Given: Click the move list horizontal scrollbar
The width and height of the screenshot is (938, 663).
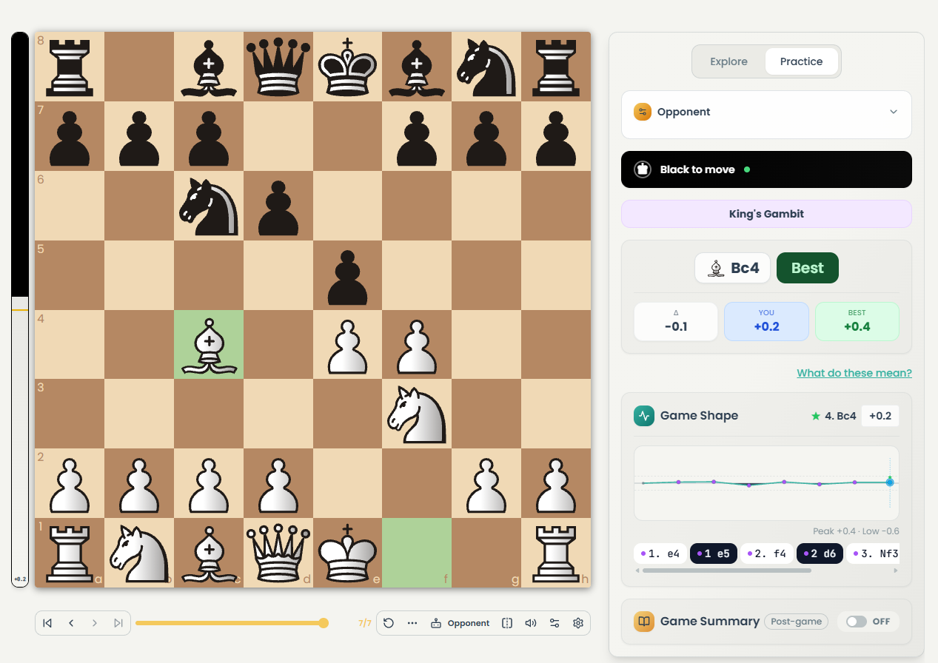Looking at the screenshot, I should click(x=726, y=571).
